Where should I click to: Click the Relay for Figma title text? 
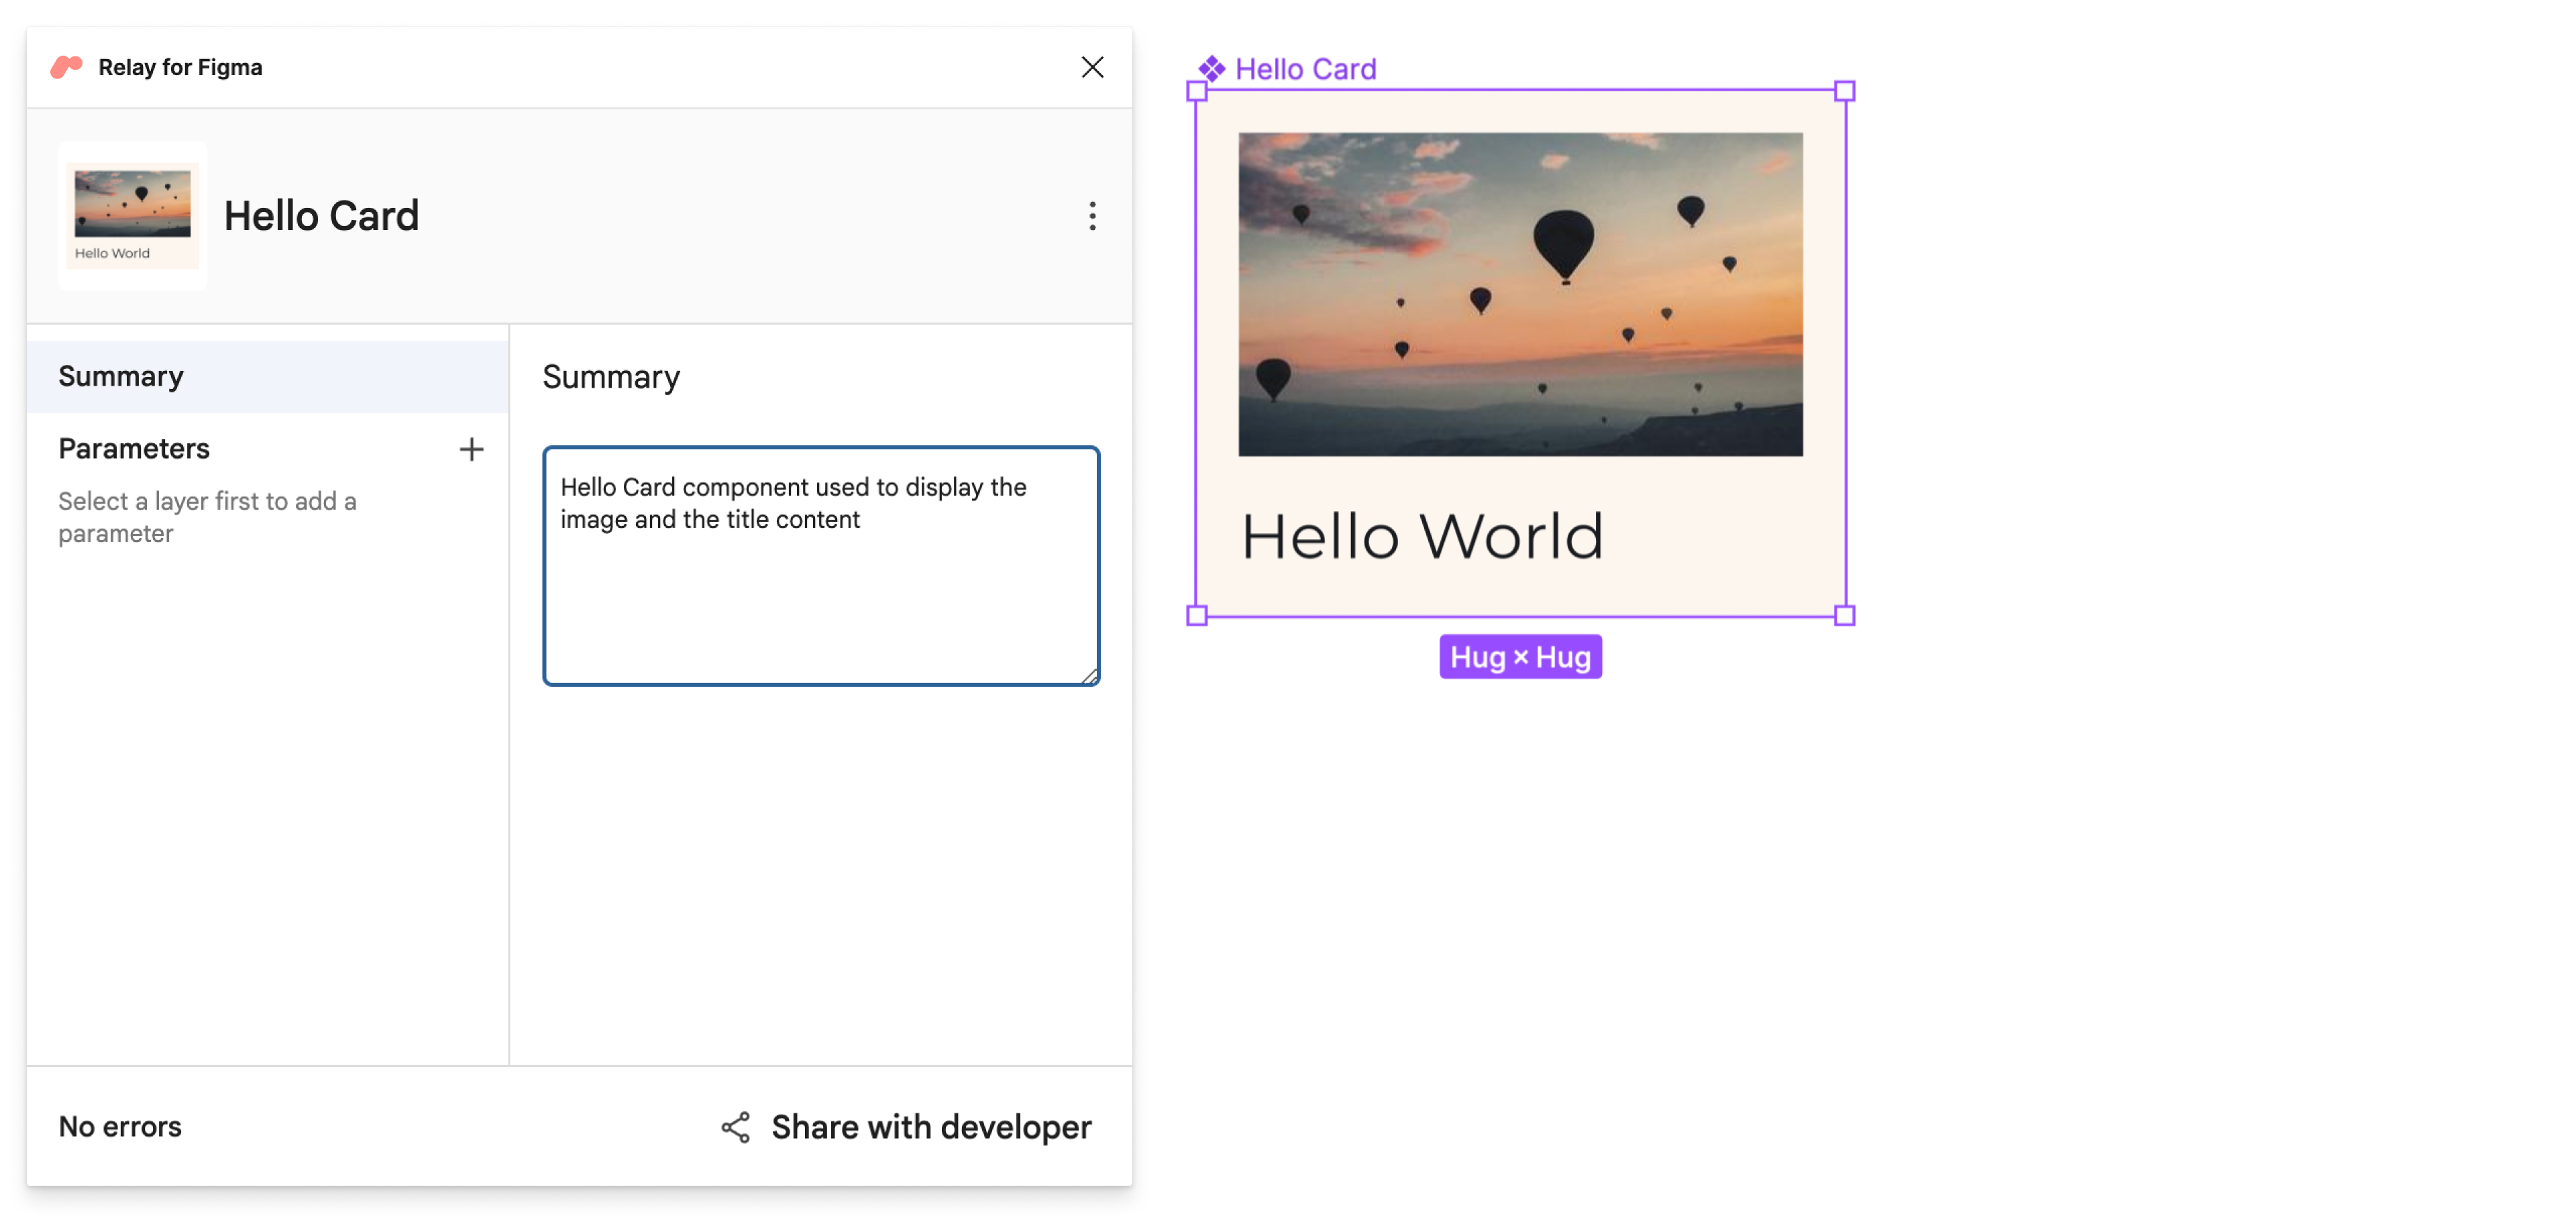180,67
